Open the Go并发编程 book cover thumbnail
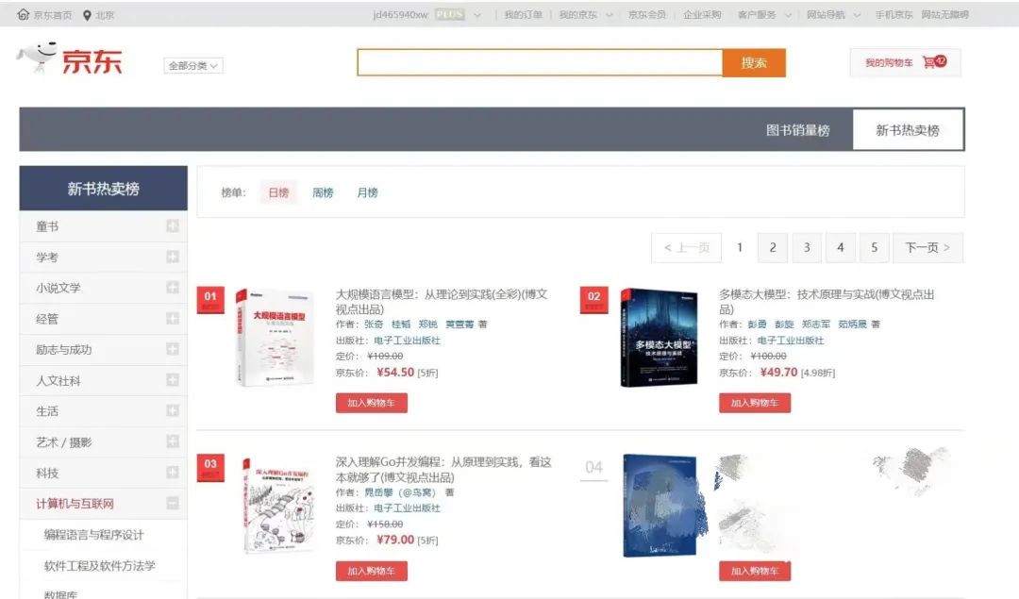 [277, 506]
